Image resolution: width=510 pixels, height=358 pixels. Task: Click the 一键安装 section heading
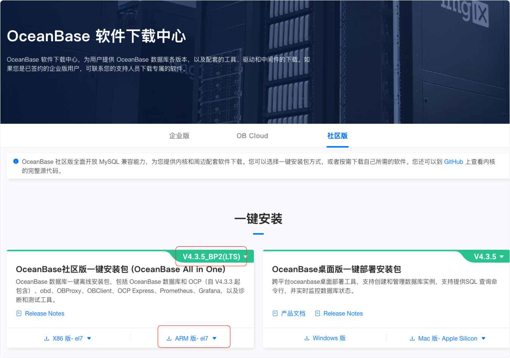point(258,219)
